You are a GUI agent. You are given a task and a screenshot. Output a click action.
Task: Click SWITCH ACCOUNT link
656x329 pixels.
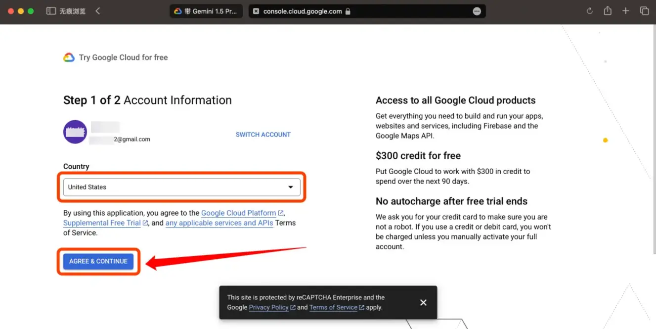tap(263, 135)
